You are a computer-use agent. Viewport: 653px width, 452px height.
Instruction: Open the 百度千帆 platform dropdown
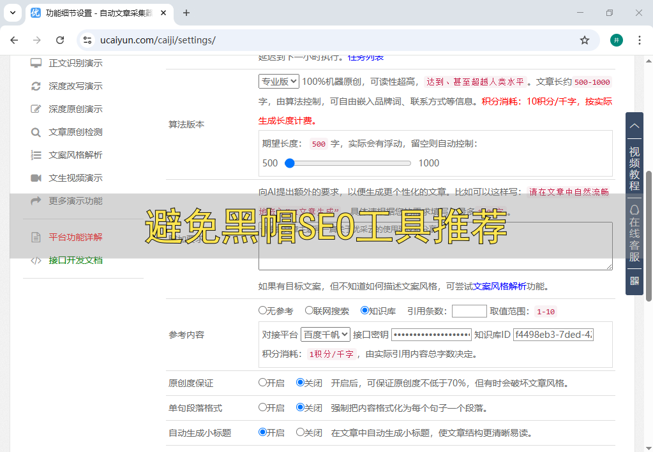[326, 334]
